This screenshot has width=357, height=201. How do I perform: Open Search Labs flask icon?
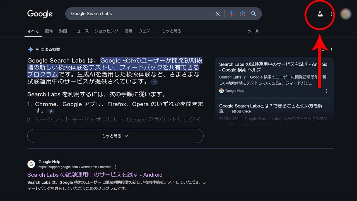pyautogui.click(x=320, y=14)
